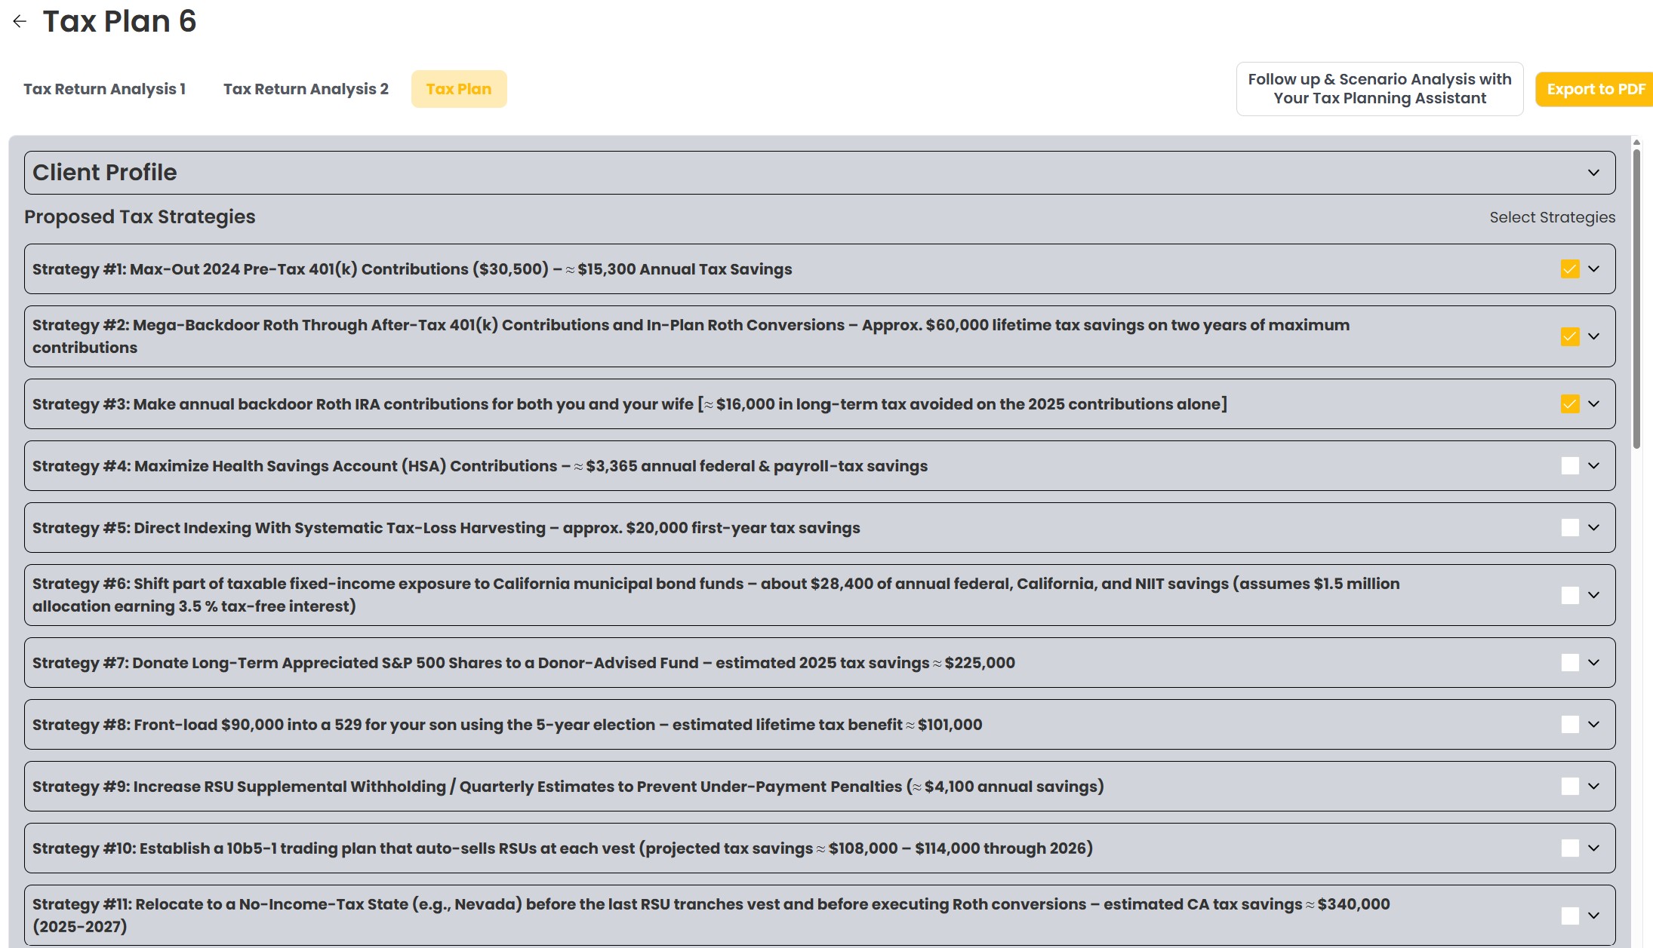The image size is (1653, 948).
Task: Expand Strategy #10 10b5-1 trading plan chevron
Action: [1593, 848]
